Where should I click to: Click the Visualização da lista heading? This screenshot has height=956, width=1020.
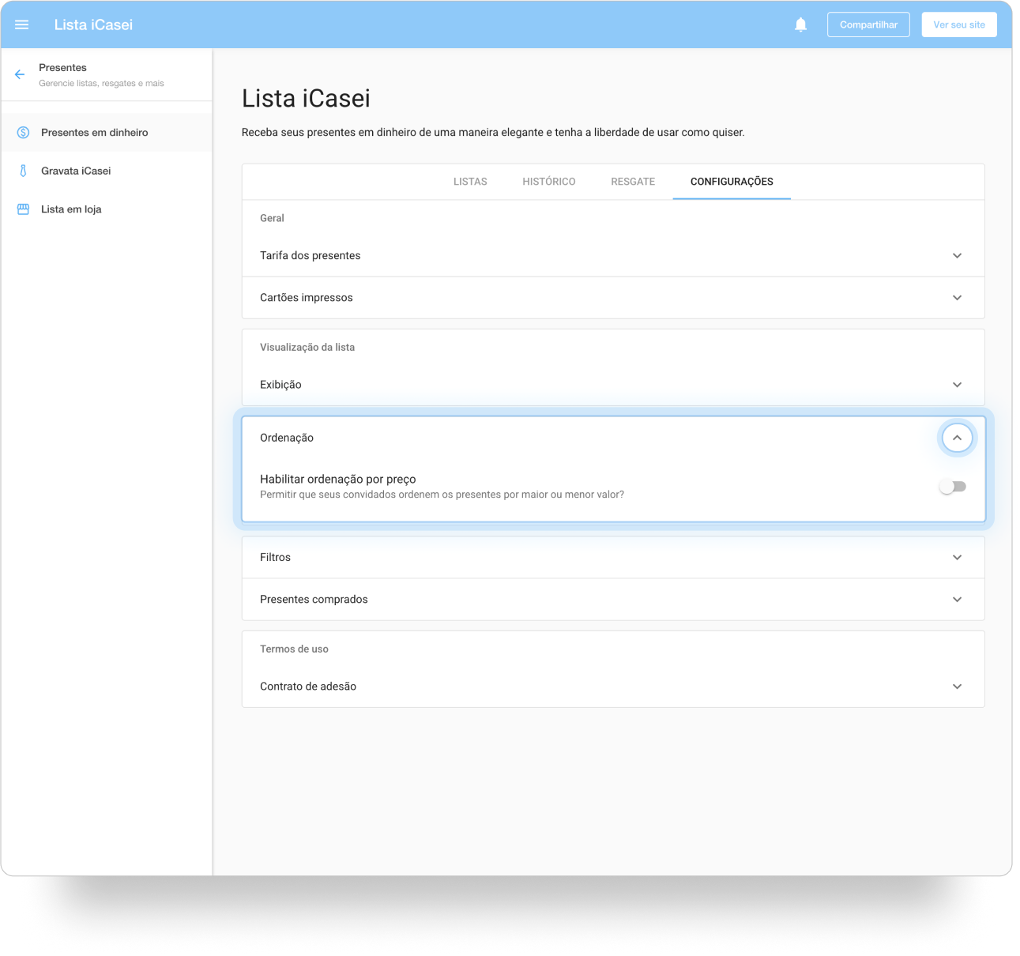point(307,347)
